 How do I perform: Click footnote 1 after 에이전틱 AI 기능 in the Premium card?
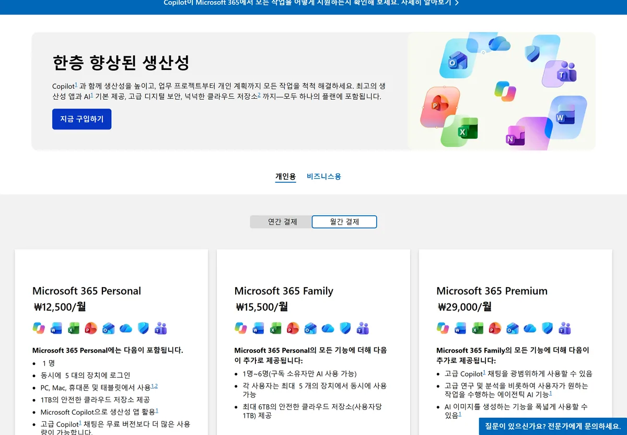pos(551,393)
